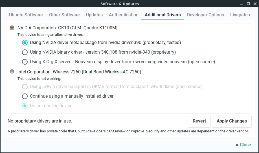The width and height of the screenshot is (259, 153).
Task: Maximize the Software & Updates window
Action: 248,4
